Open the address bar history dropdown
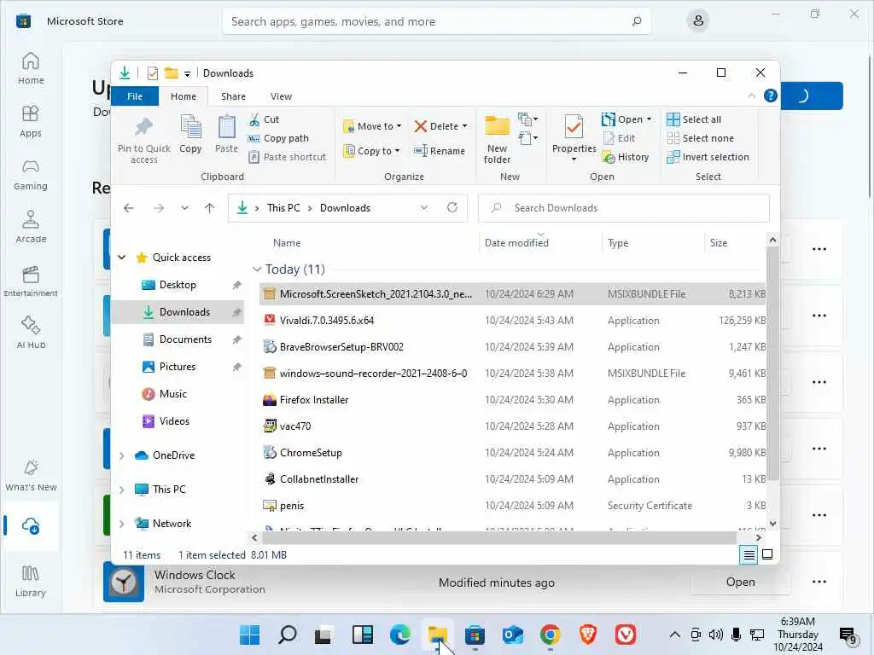This screenshot has width=874, height=655. point(424,208)
